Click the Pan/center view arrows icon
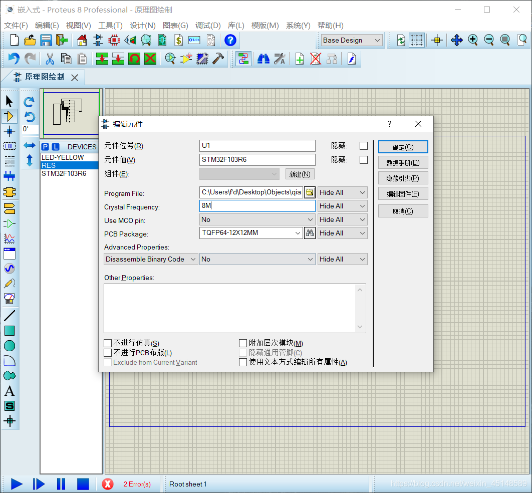This screenshot has width=532, height=493. pos(457,40)
